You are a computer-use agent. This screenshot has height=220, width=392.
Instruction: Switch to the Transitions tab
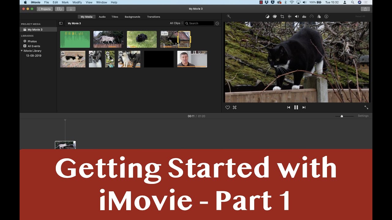153,17
